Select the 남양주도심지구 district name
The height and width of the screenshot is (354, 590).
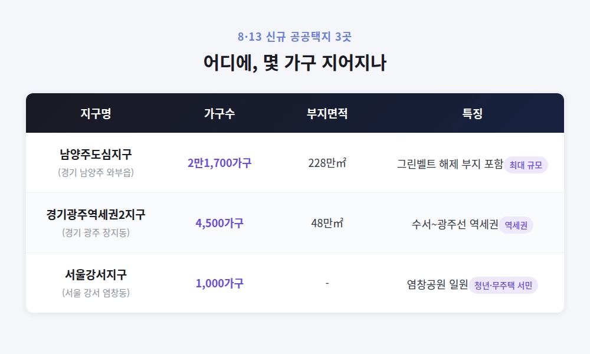coord(96,154)
